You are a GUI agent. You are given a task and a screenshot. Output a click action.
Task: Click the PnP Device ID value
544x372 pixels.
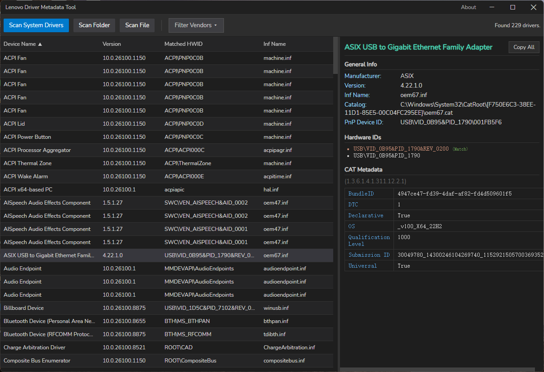451,122
